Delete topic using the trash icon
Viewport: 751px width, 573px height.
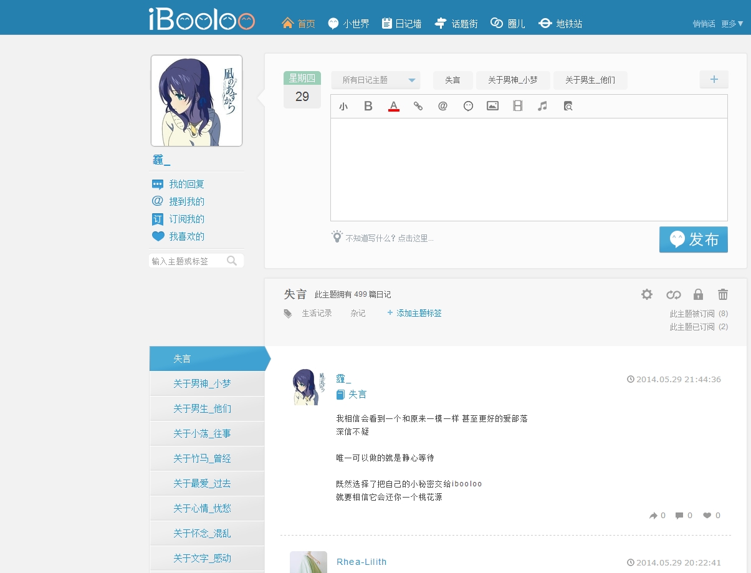click(723, 294)
